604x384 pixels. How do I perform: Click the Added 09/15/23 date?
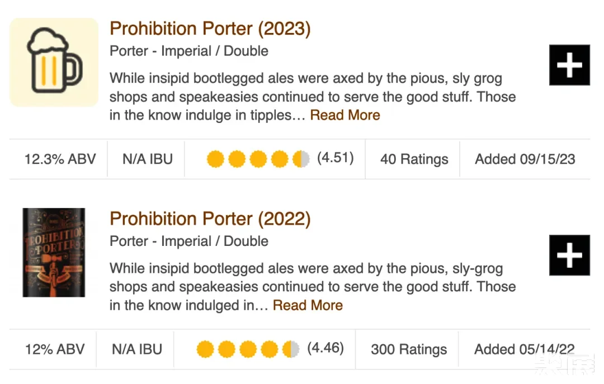click(525, 159)
